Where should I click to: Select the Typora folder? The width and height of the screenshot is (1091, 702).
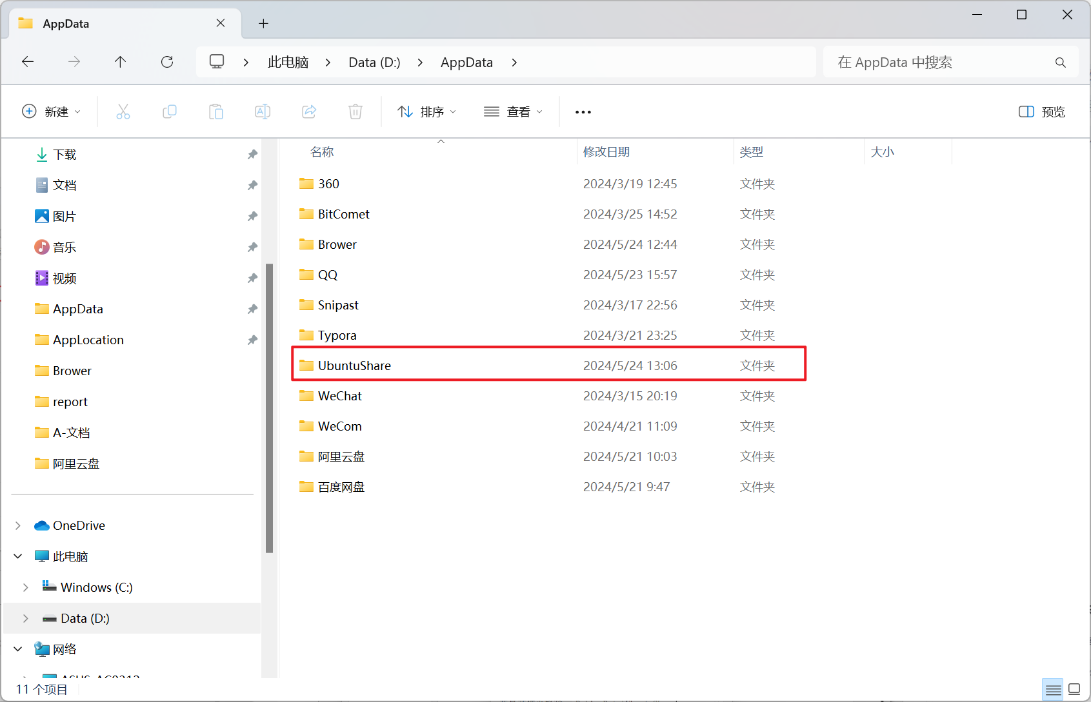click(548, 335)
